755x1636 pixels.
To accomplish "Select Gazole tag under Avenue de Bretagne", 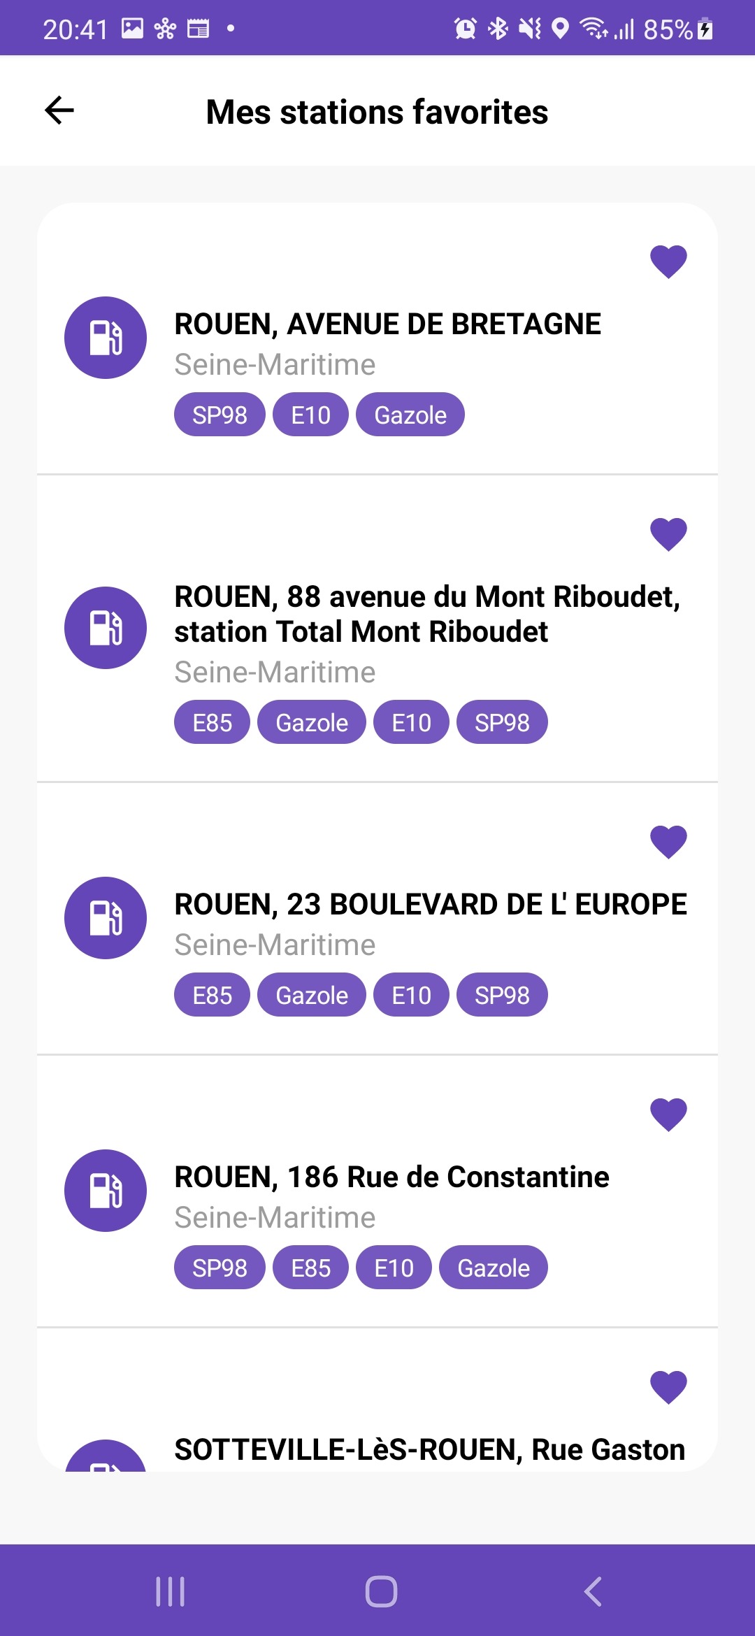I will [x=410, y=415].
